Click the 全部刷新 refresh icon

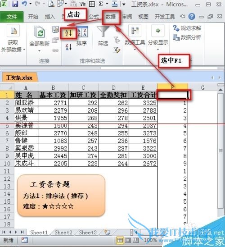pyautogui.click(x=40, y=32)
